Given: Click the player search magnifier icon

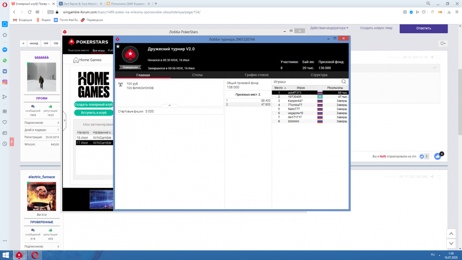Looking at the screenshot, I should pyautogui.click(x=343, y=81).
